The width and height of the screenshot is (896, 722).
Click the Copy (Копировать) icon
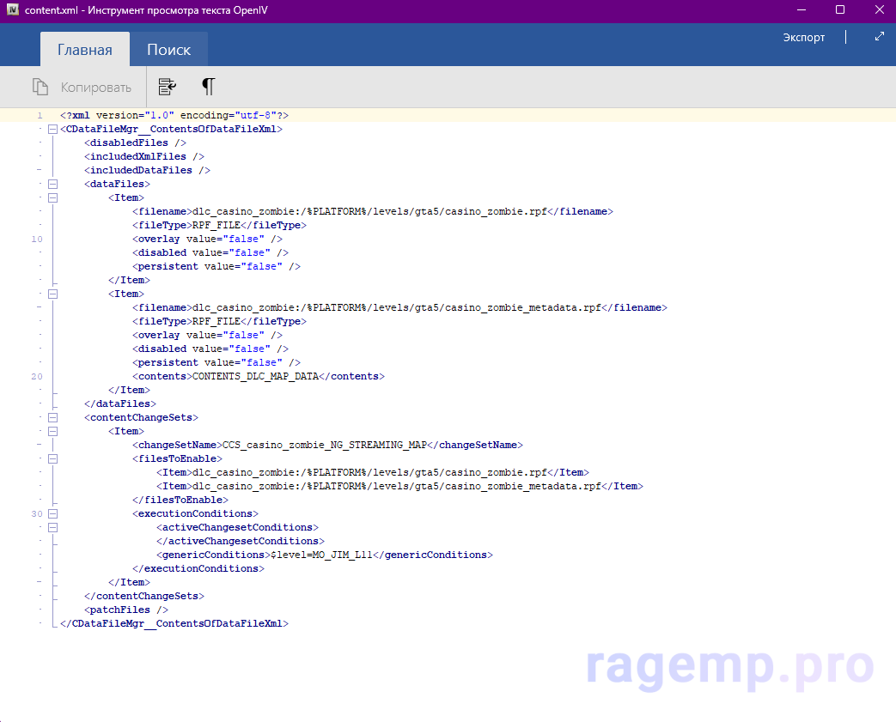tap(40, 87)
